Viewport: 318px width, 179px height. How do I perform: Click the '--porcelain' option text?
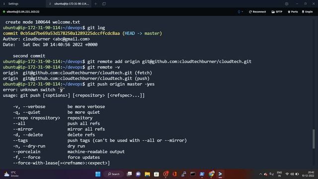click(x=26, y=152)
